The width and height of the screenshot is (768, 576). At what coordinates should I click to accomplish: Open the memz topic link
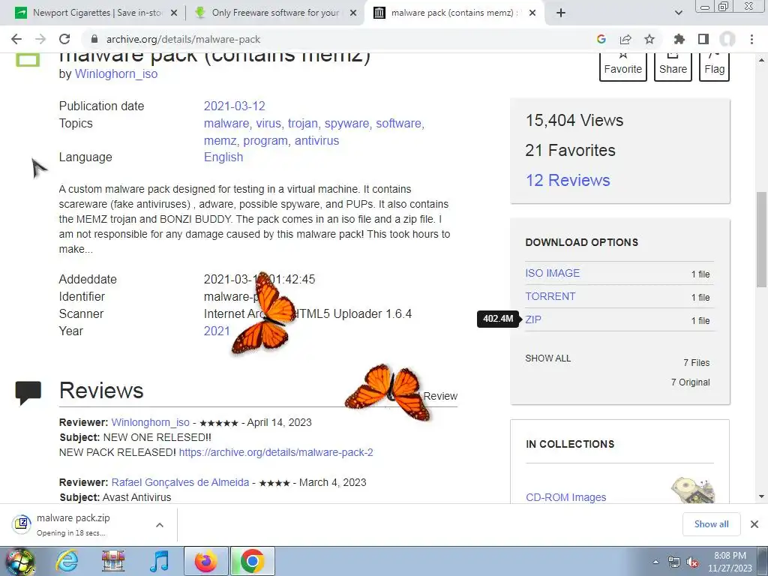[x=220, y=140]
